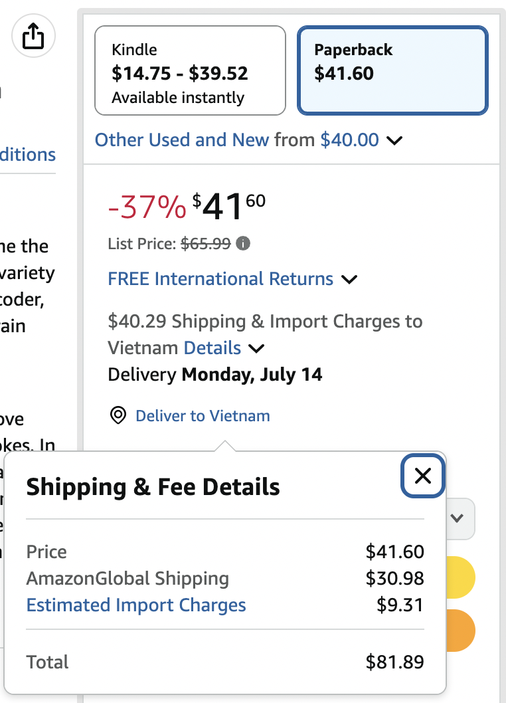Select the Paperback format option
506x703 pixels.
pyautogui.click(x=392, y=70)
